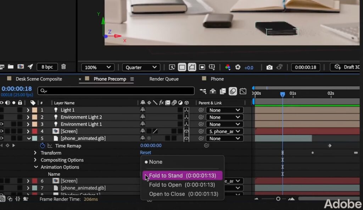
Task: Open the 100% magnification dropdown
Action: pos(97,67)
